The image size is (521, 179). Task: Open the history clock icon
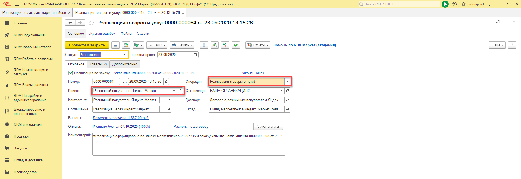(454, 4)
